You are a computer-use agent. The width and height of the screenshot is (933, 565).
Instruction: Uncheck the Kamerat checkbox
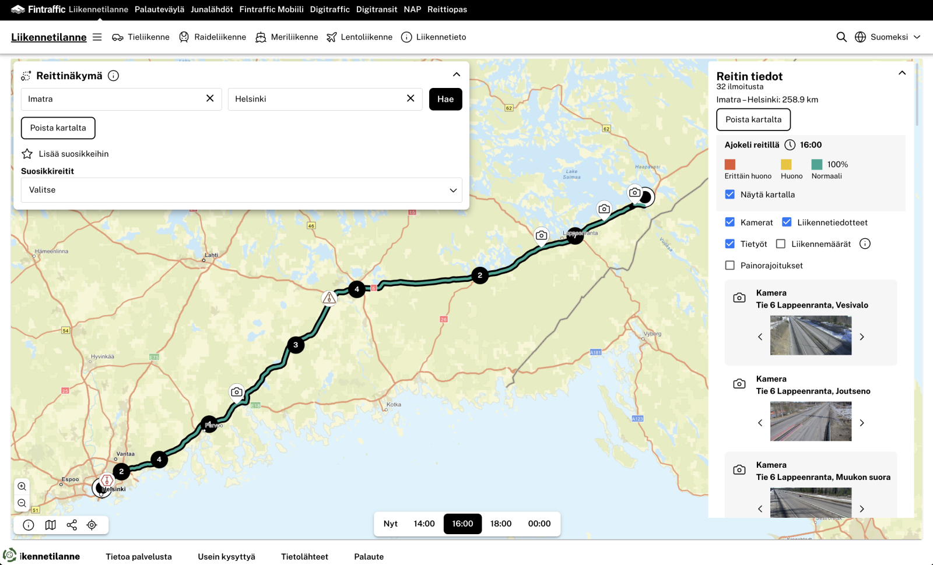729,222
